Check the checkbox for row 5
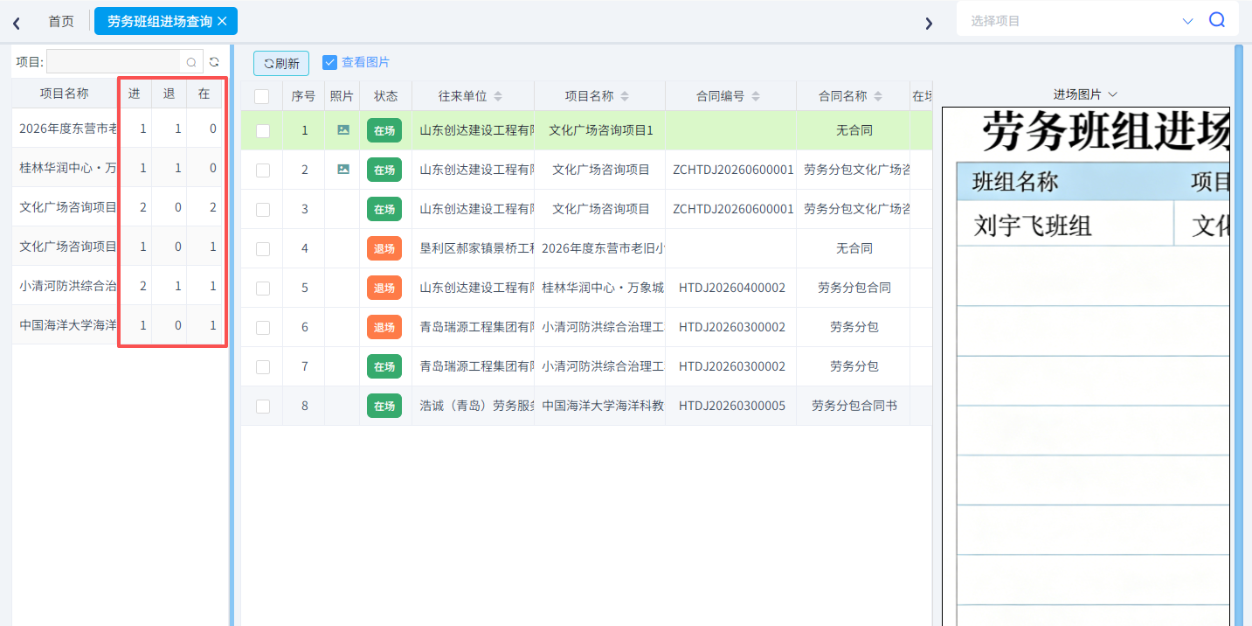Screen dimensions: 1252x626 click(262, 289)
